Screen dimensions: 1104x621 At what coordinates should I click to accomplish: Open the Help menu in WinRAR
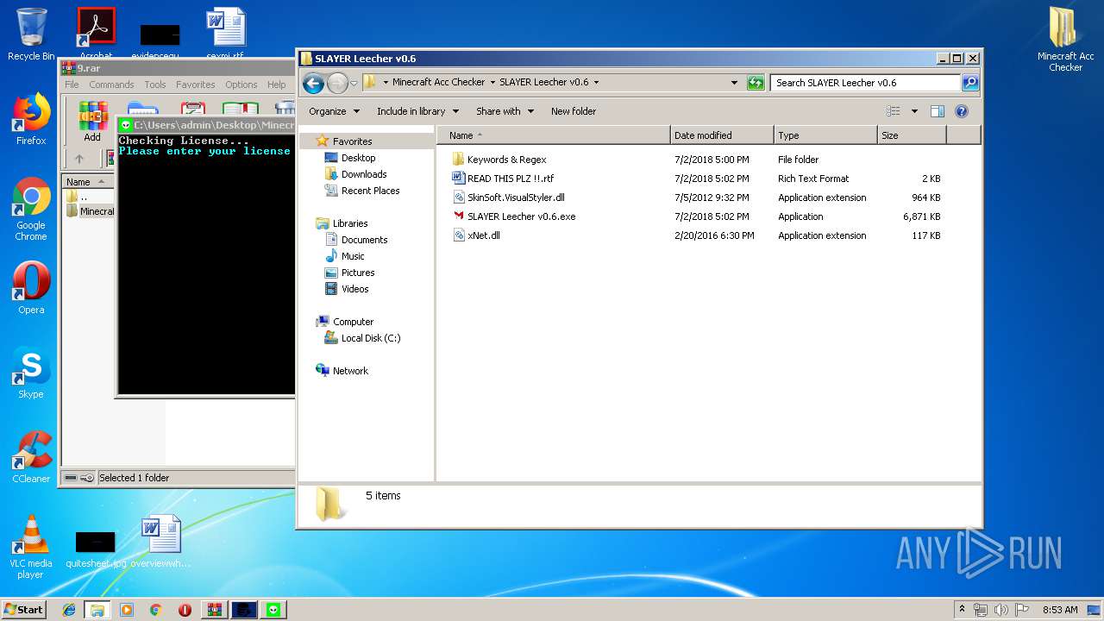(276, 85)
